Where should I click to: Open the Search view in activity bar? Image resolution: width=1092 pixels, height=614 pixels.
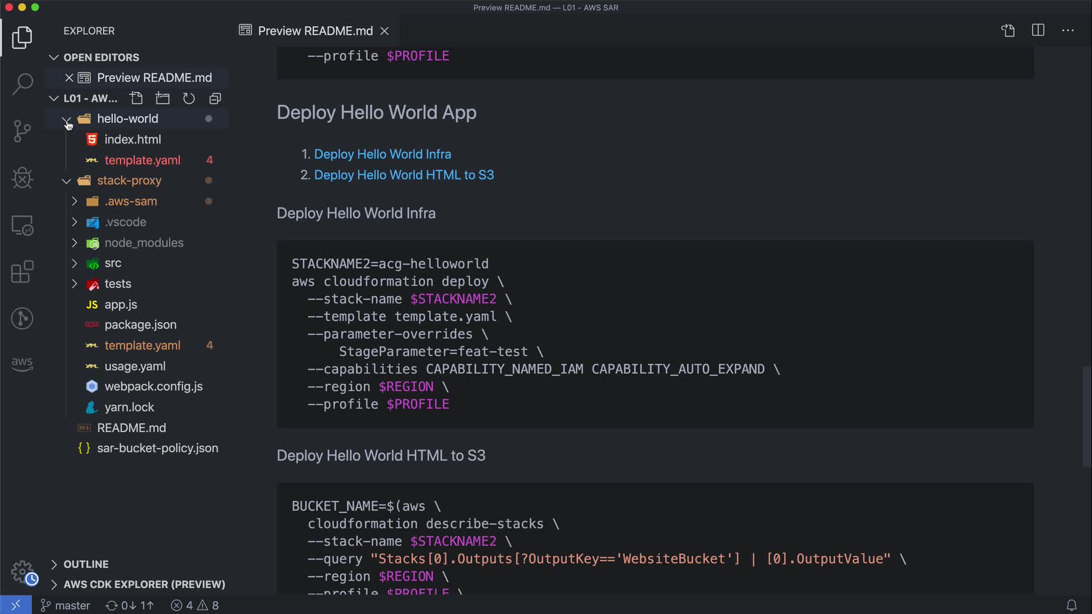click(22, 84)
